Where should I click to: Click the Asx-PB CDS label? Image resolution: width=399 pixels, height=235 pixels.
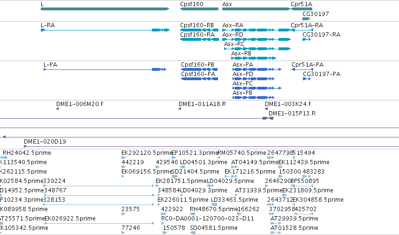[x=242, y=93]
